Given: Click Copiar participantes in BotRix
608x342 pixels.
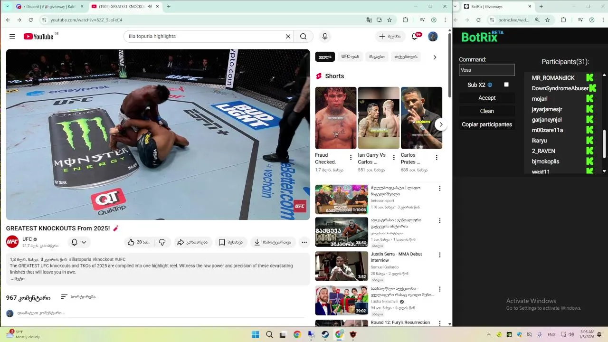Looking at the screenshot, I should (x=487, y=124).
